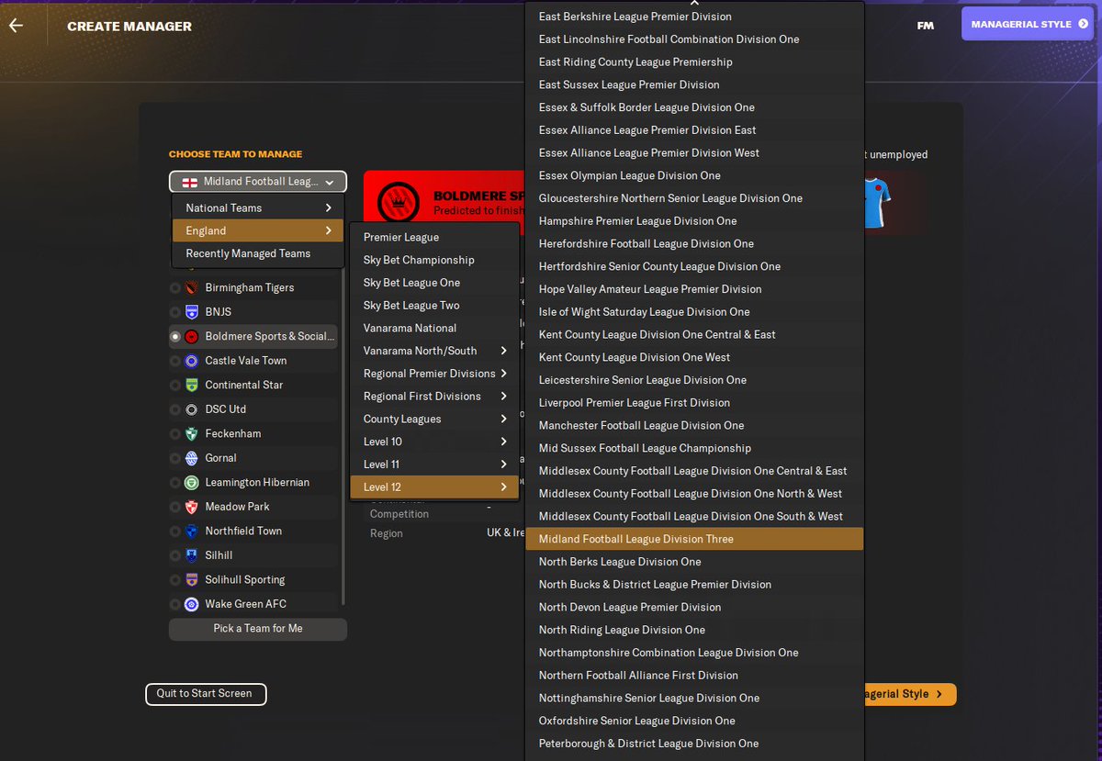Select the DSC Utd radio button
The height and width of the screenshot is (761, 1102).
pyautogui.click(x=174, y=409)
